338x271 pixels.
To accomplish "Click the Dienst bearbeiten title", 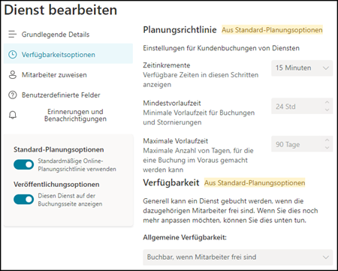I will click(x=61, y=10).
